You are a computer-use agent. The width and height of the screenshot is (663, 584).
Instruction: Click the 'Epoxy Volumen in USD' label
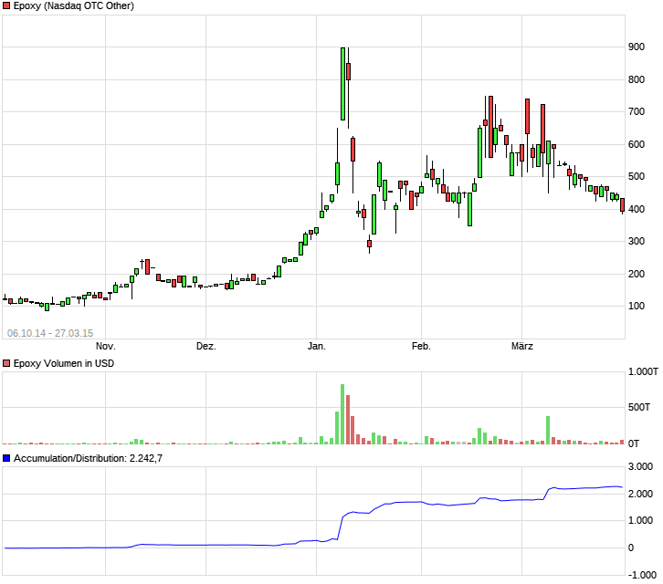coord(64,363)
